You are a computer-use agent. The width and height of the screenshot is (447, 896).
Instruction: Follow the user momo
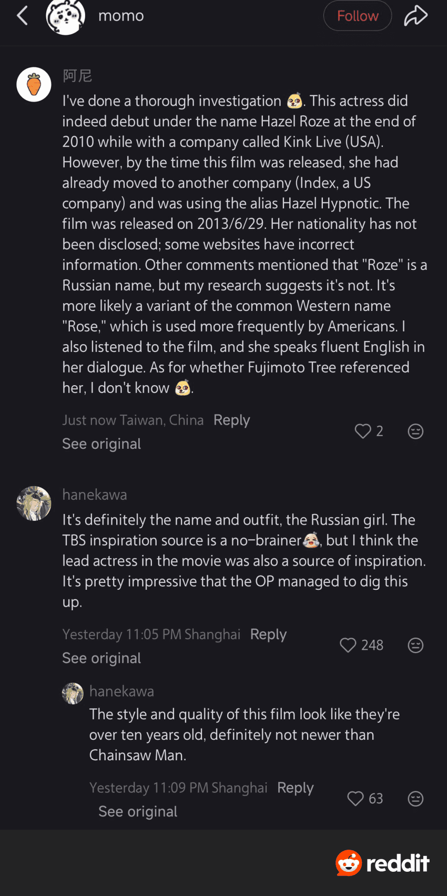357,16
